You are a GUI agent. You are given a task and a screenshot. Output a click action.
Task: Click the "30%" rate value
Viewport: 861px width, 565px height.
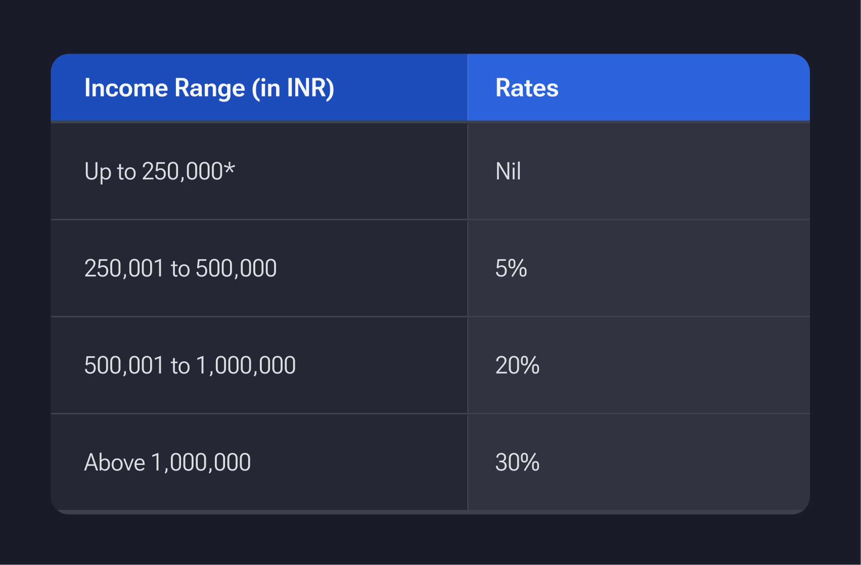point(517,462)
